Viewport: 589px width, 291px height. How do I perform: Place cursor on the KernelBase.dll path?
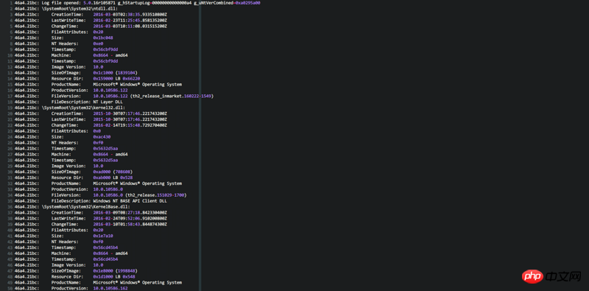coord(85,206)
